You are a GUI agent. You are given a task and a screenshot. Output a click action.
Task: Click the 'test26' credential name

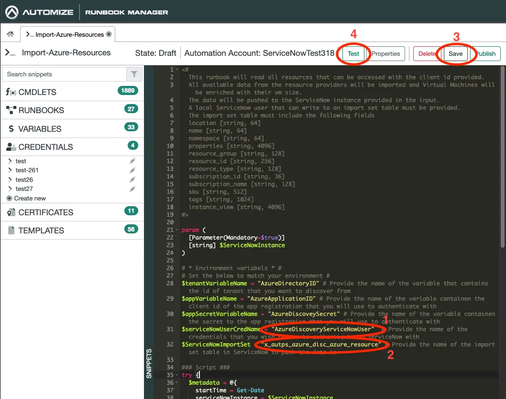(24, 180)
